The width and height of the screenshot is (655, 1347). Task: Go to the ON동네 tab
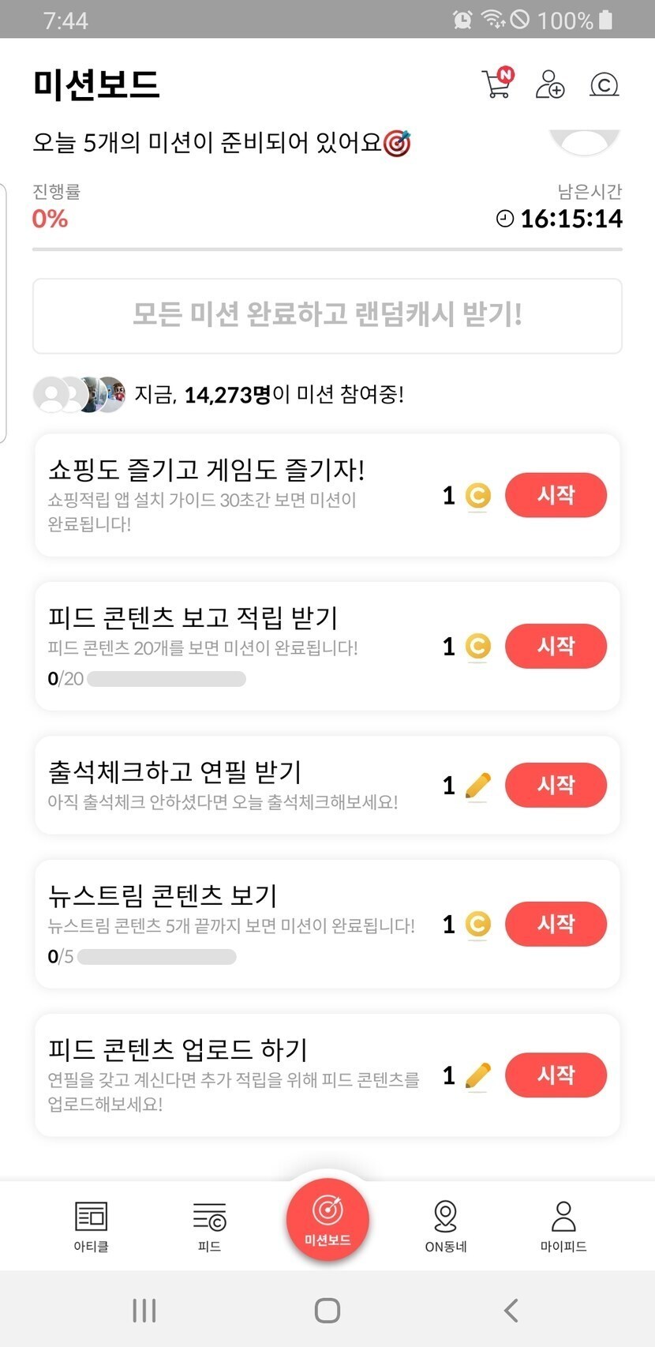446,1225
